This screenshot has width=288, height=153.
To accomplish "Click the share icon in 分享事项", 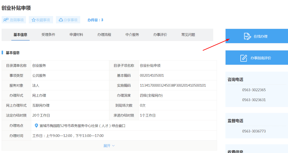I will tap(61, 20).
